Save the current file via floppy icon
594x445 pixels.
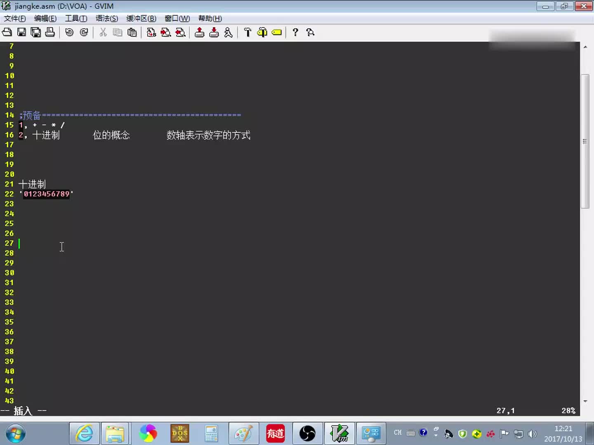point(21,32)
